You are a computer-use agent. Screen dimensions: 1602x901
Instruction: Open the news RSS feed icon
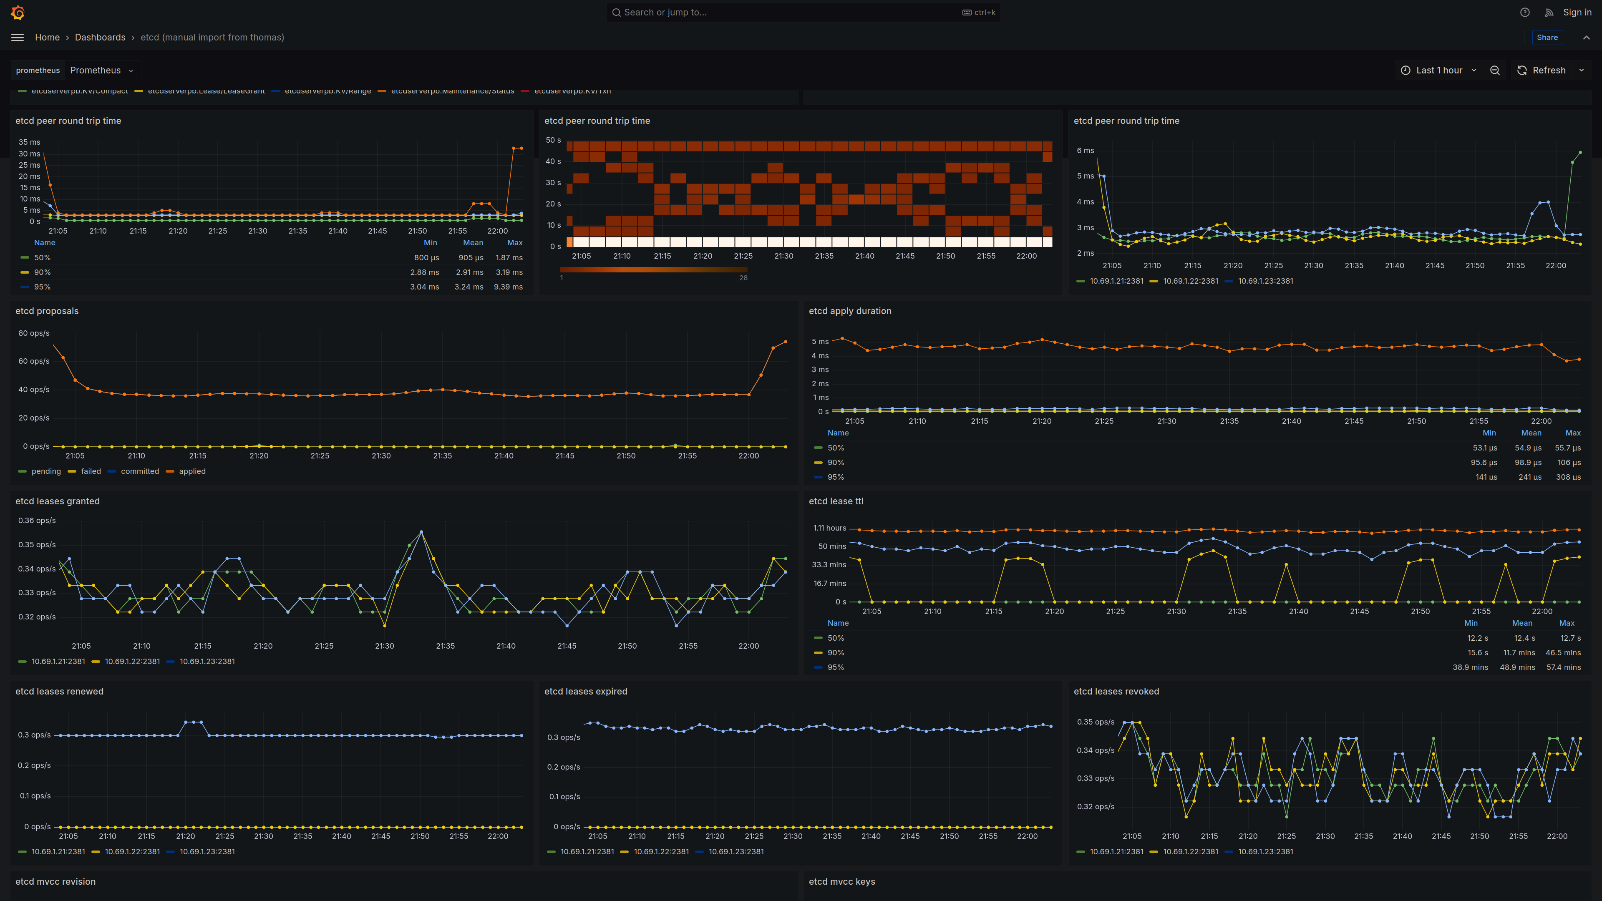pos(1549,13)
